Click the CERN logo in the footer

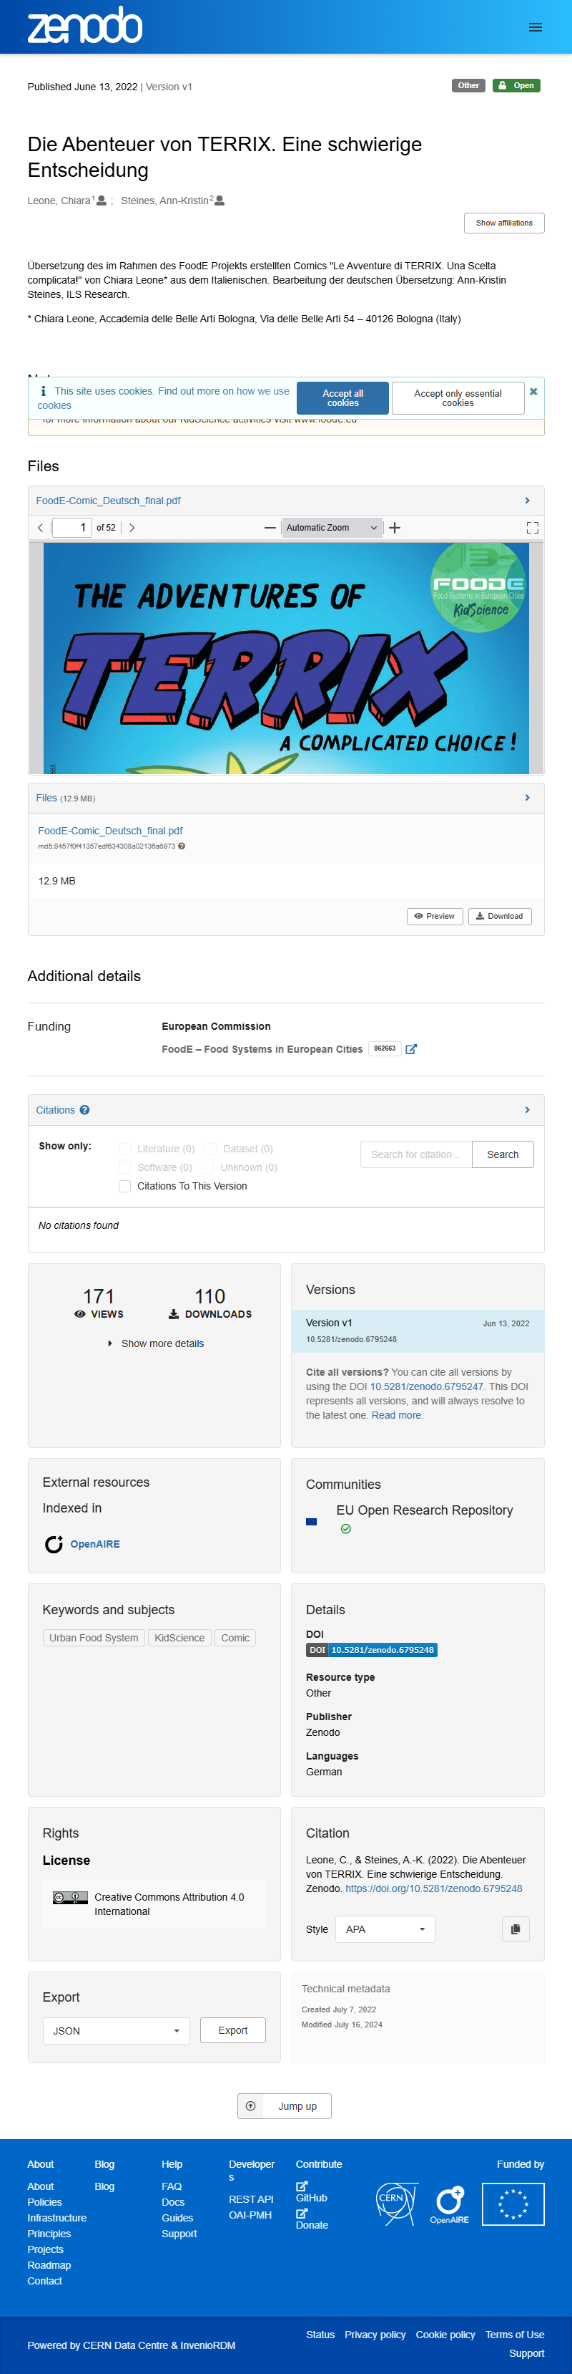398,2204
